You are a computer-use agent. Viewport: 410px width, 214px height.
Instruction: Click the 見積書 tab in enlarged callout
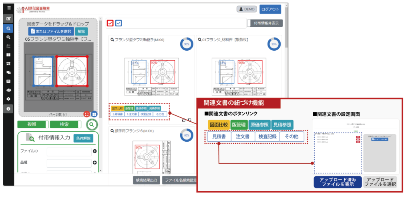pos(219,137)
